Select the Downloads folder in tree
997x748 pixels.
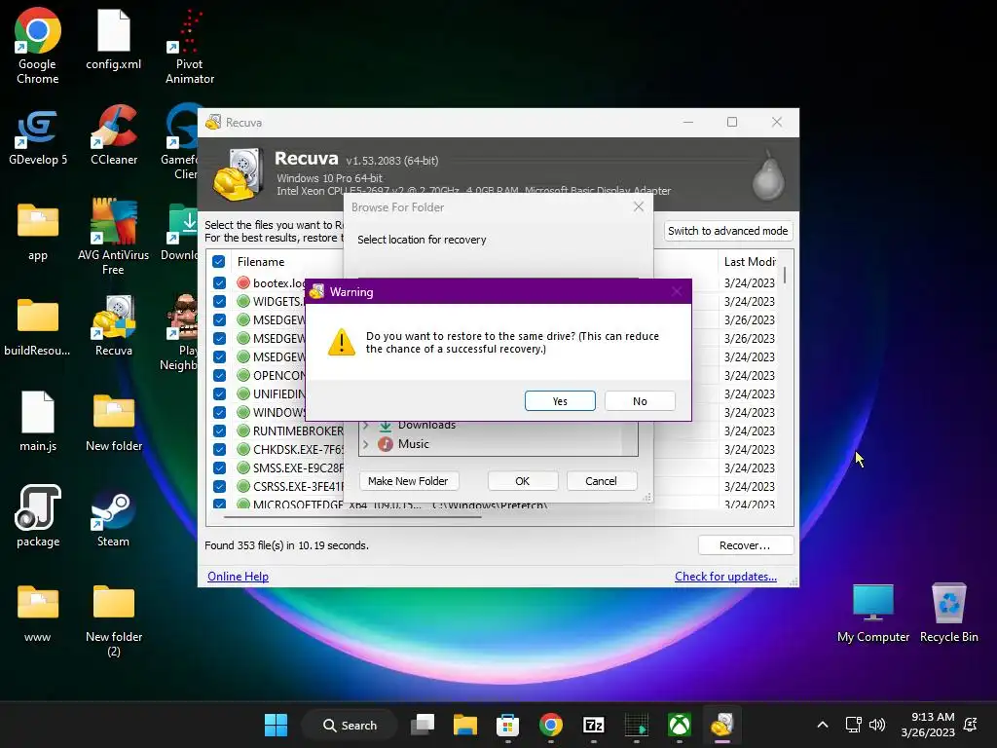click(426, 425)
